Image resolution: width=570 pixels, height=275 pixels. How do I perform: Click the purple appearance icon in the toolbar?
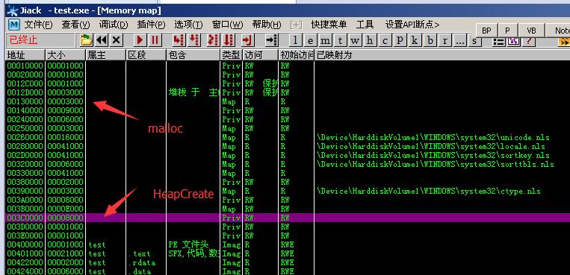(x=514, y=41)
